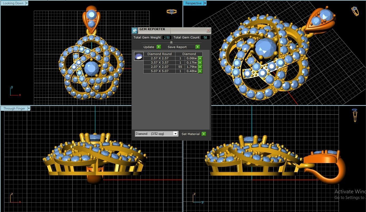The width and height of the screenshot is (366, 212).
Task: Click the 2.07 X 2.07 size cell
Action: click(159, 67)
